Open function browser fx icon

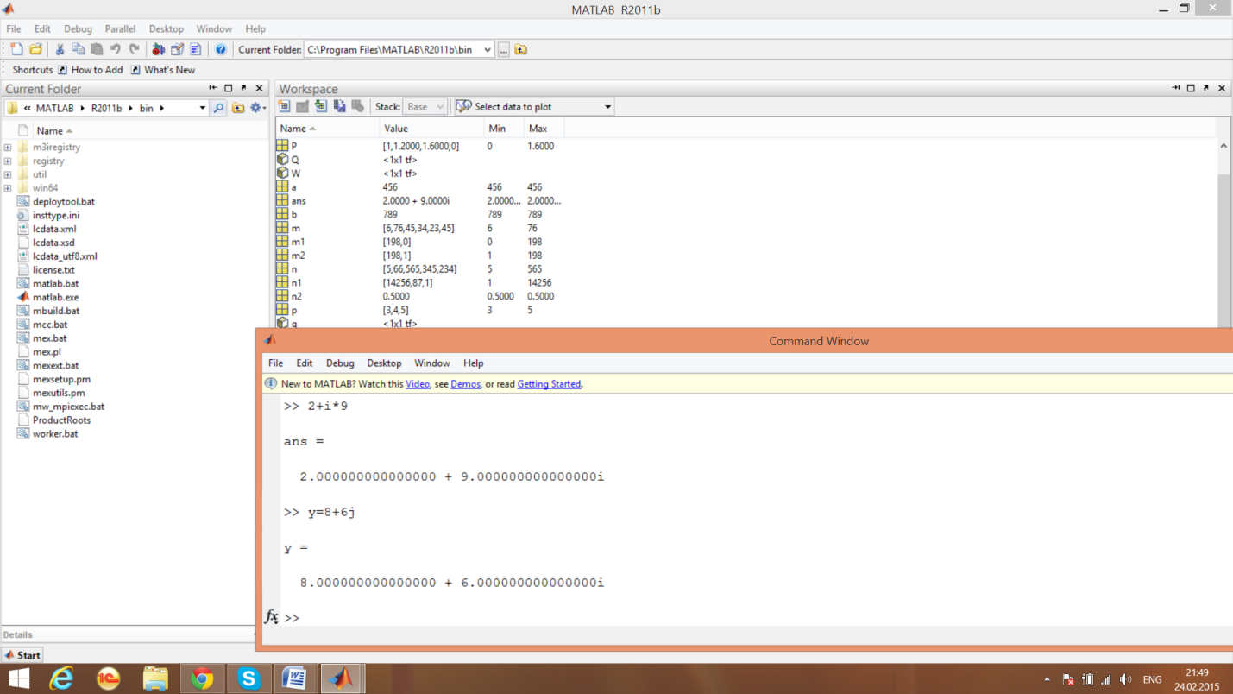coord(271,617)
